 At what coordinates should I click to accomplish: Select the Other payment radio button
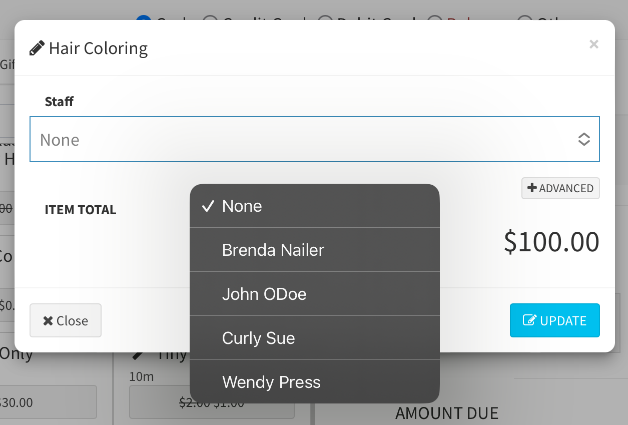click(524, 21)
